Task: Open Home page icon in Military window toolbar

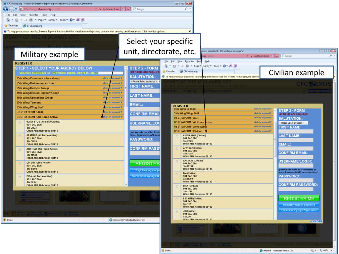Action: [8, 20]
